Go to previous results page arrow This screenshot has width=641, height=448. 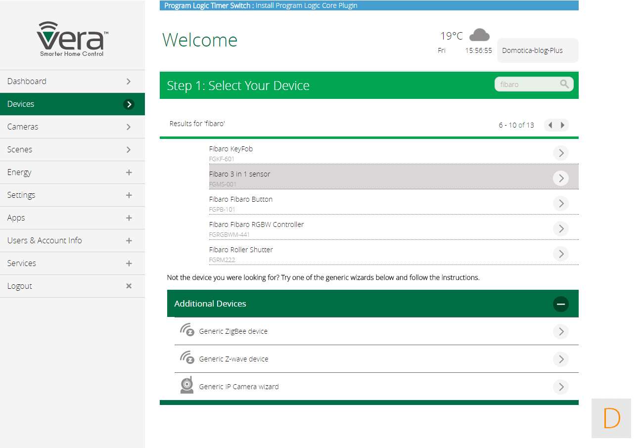point(550,125)
